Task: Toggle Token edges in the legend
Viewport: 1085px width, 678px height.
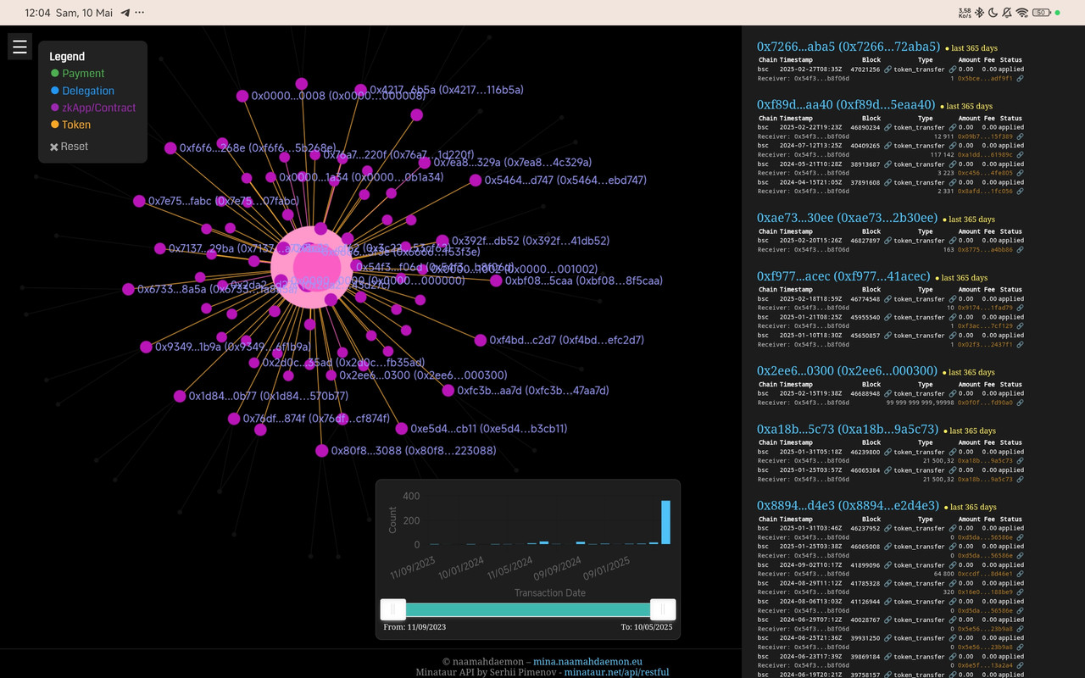Action: 70,125
